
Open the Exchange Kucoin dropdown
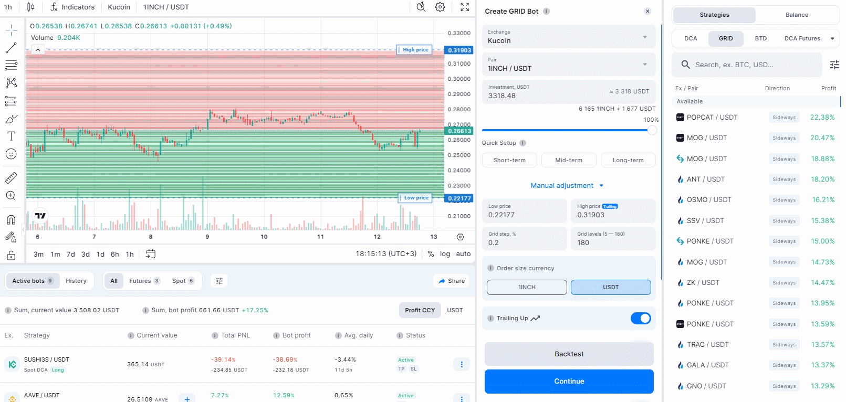coord(569,37)
